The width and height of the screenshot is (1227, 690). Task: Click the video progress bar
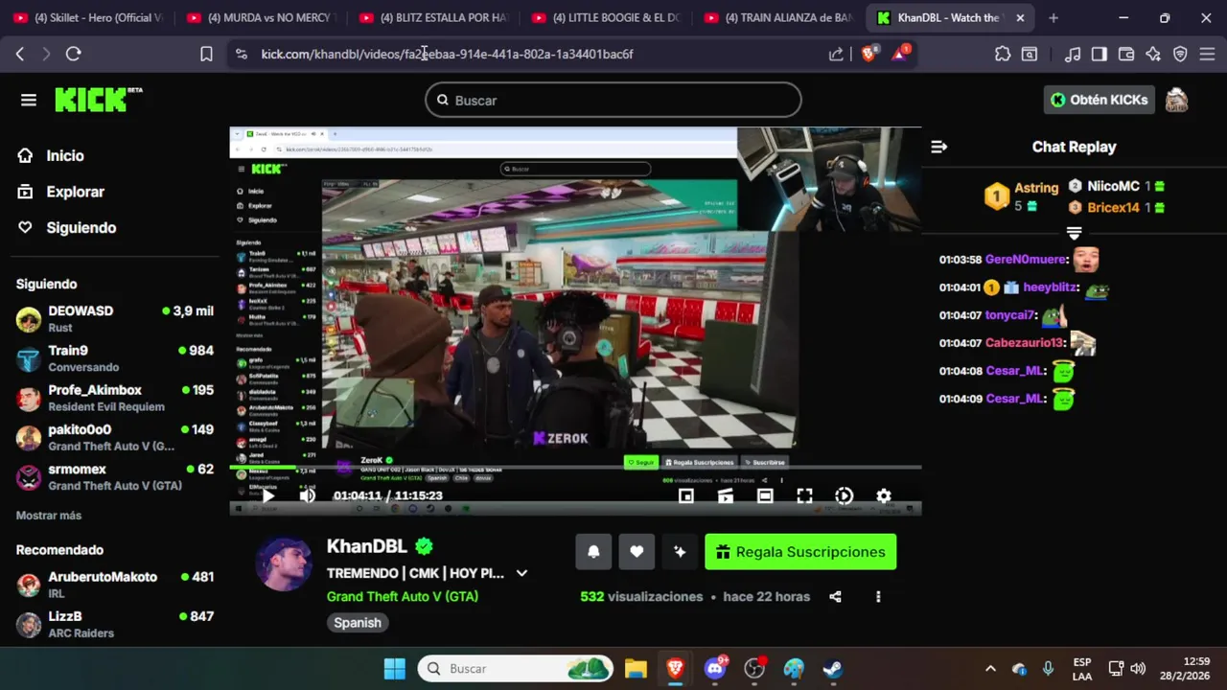pyautogui.click(x=575, y=468)
